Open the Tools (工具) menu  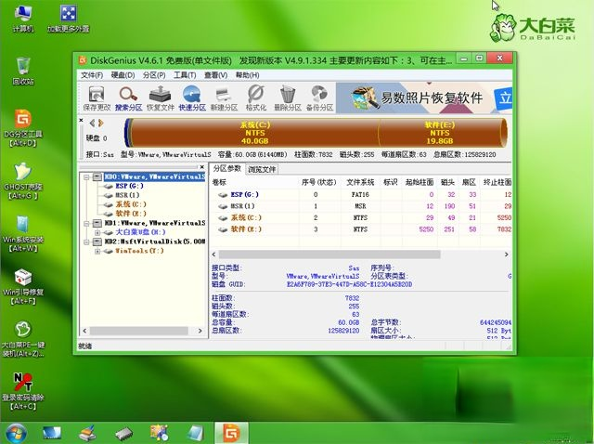pyautogui.click(x=185, y=75)
